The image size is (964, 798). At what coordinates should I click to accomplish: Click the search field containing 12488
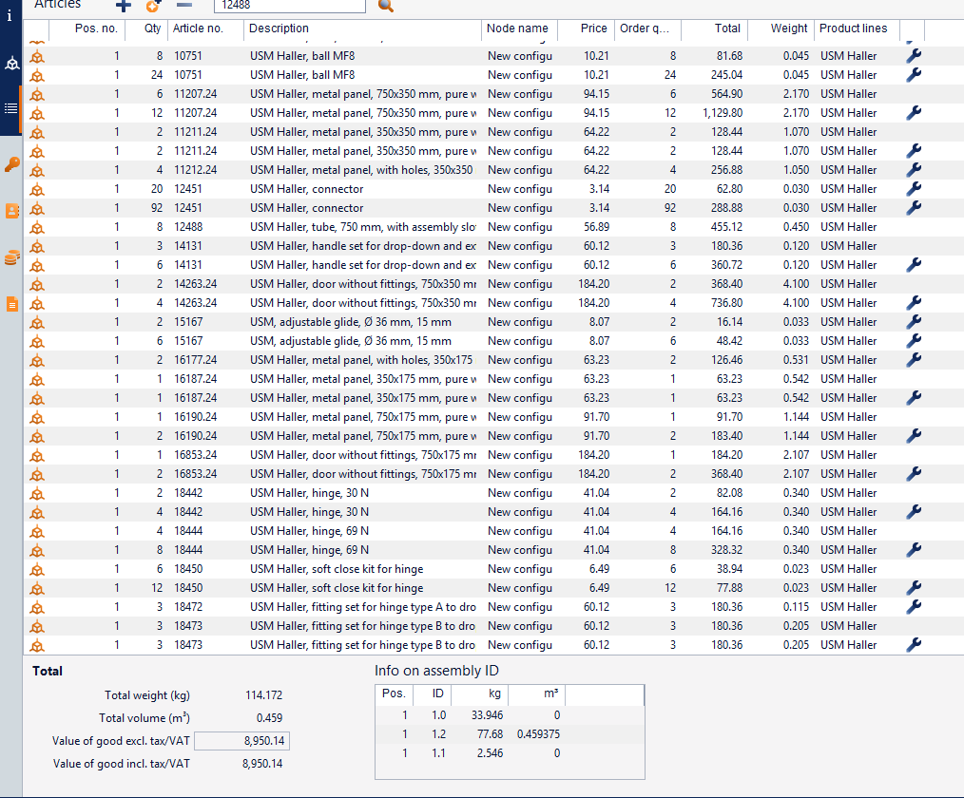click(x=290, y=6)
